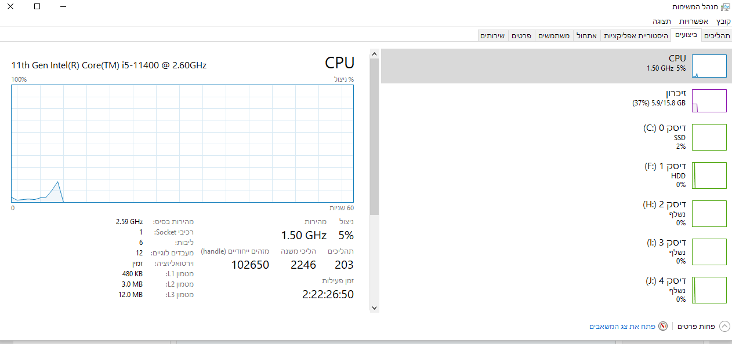Switch to the תהליכים tab
732x344 pixels.
pos(717,36)
